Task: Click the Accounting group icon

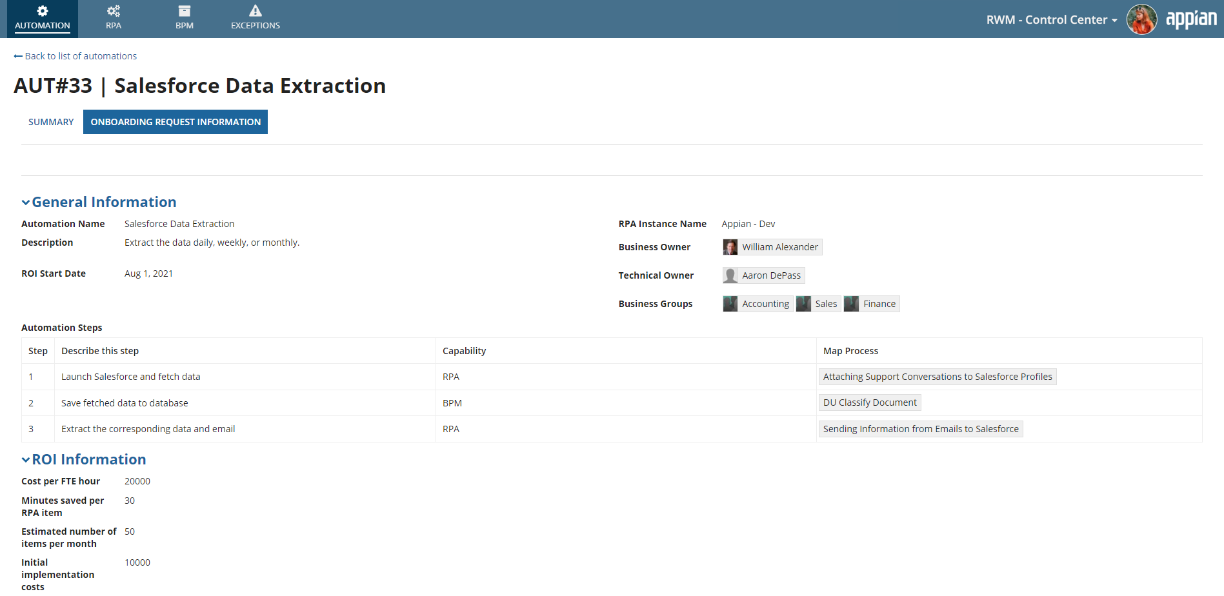Action: [x=730, y=304]
